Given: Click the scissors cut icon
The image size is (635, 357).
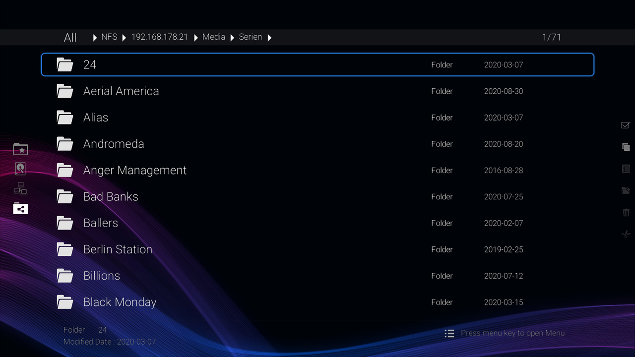Looking at the screenshot, I should pyautogui.click(x=626, y=234).
